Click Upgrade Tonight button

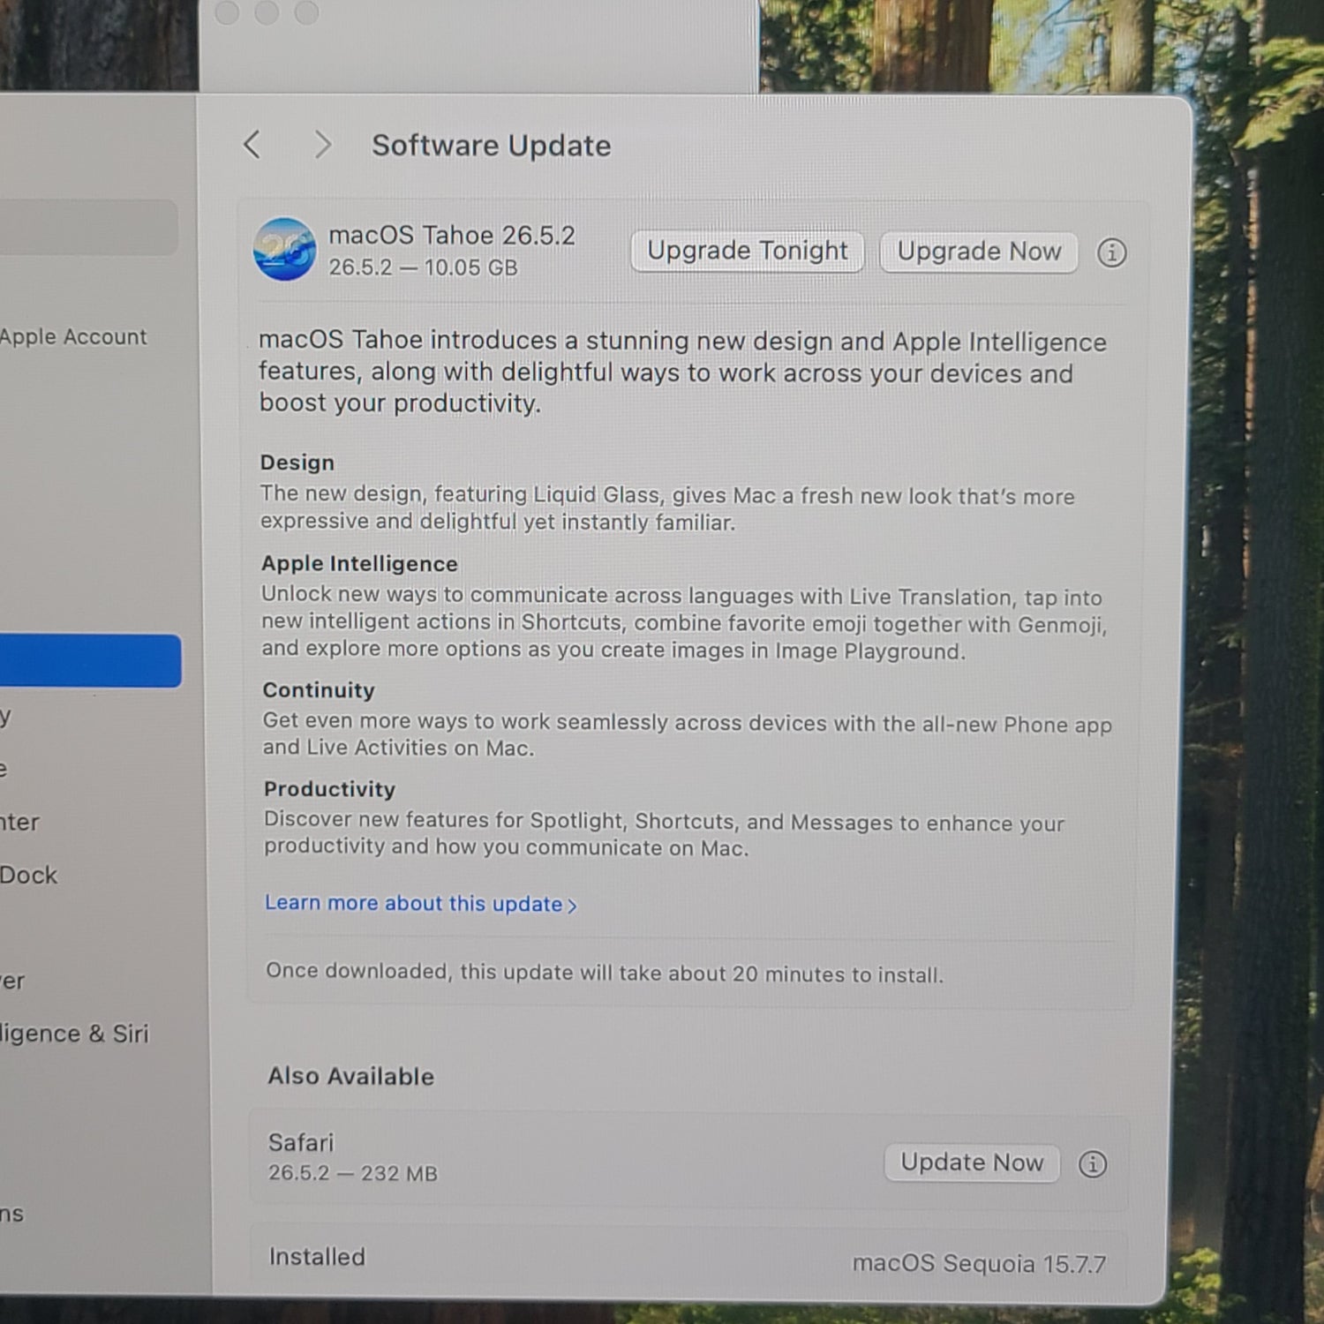[747, 252]
